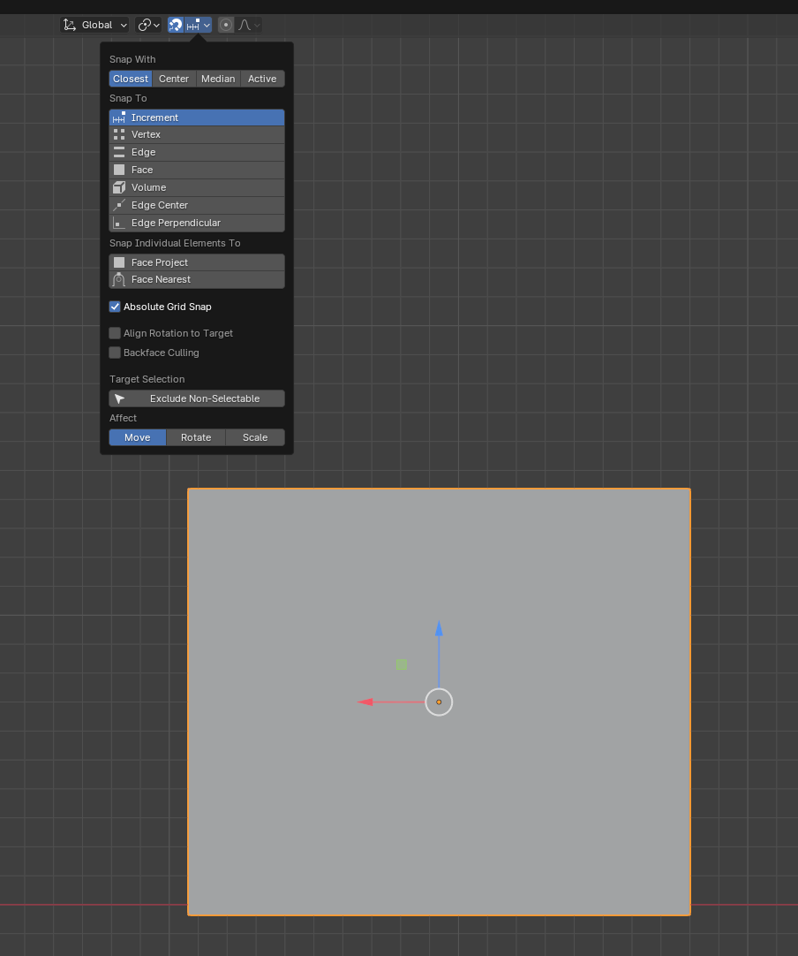
Task: Set Snap With to Median
Action: point(218,79)
